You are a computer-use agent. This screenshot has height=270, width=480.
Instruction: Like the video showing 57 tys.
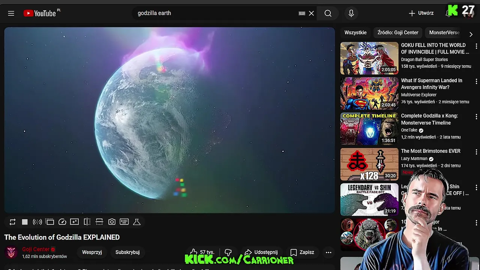click(202, 252)
